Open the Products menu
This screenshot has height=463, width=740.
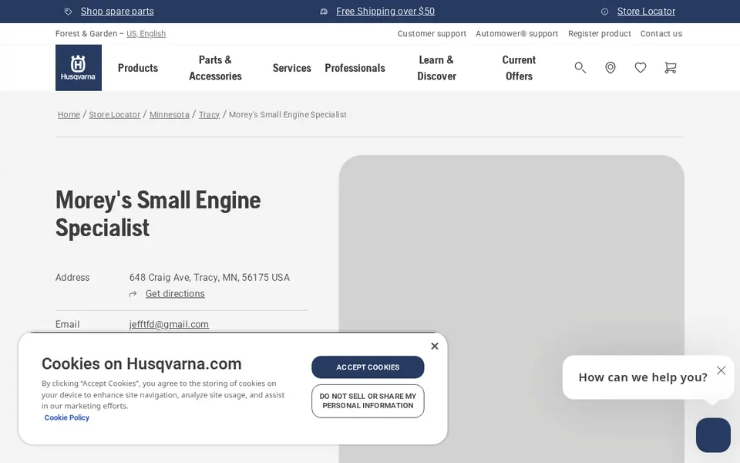(138, 68)
